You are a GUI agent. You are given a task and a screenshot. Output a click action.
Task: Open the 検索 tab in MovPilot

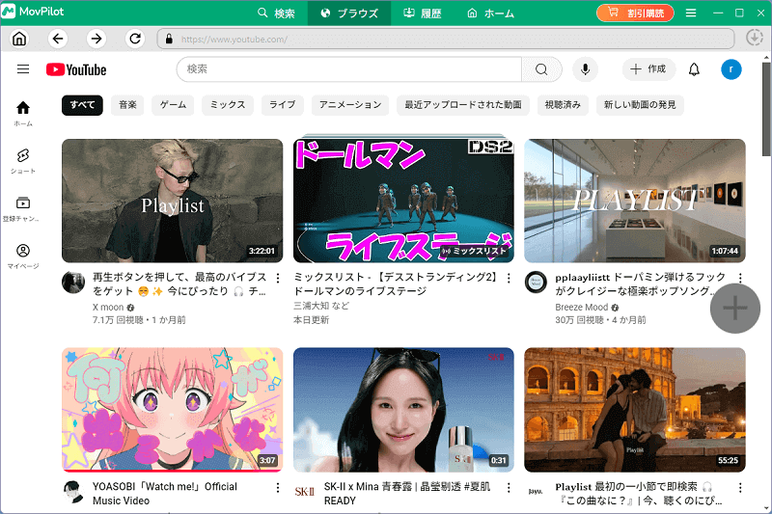[x=276, y=13]
